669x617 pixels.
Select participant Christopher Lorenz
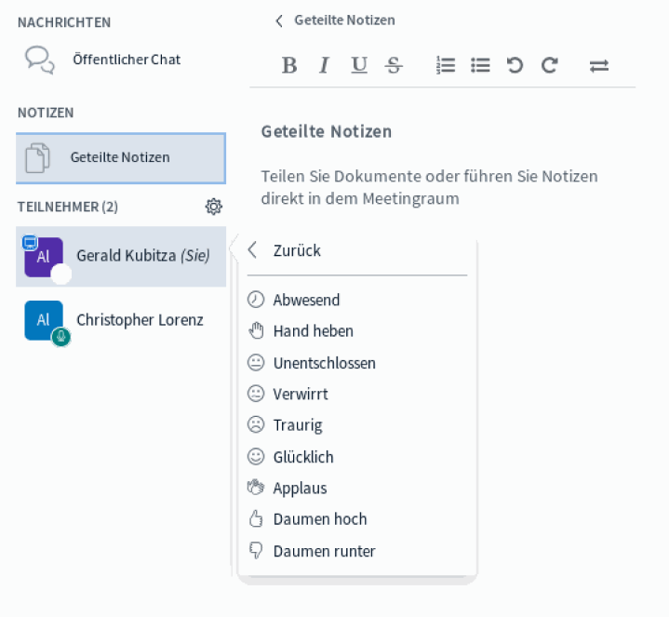(x=140, y=320)
